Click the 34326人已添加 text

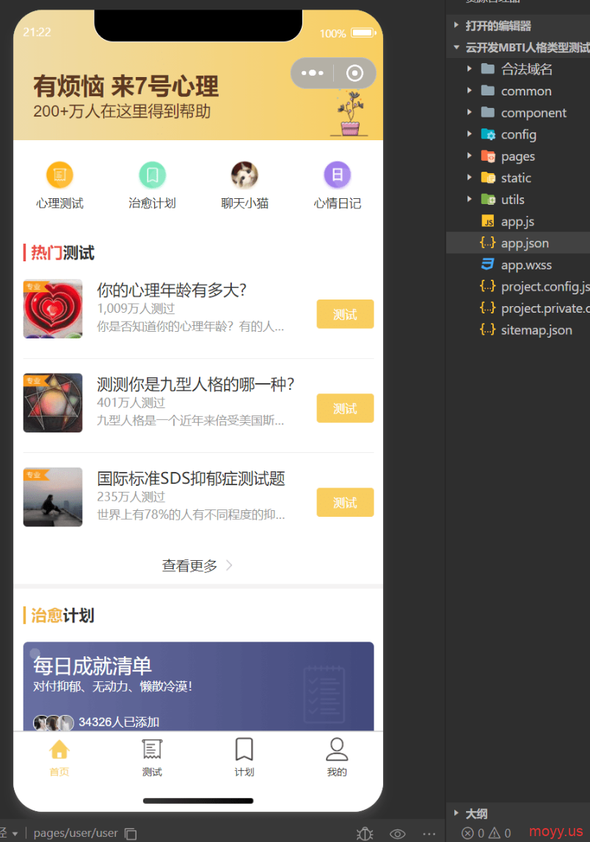pyautogui.click(x=119, y=722)
